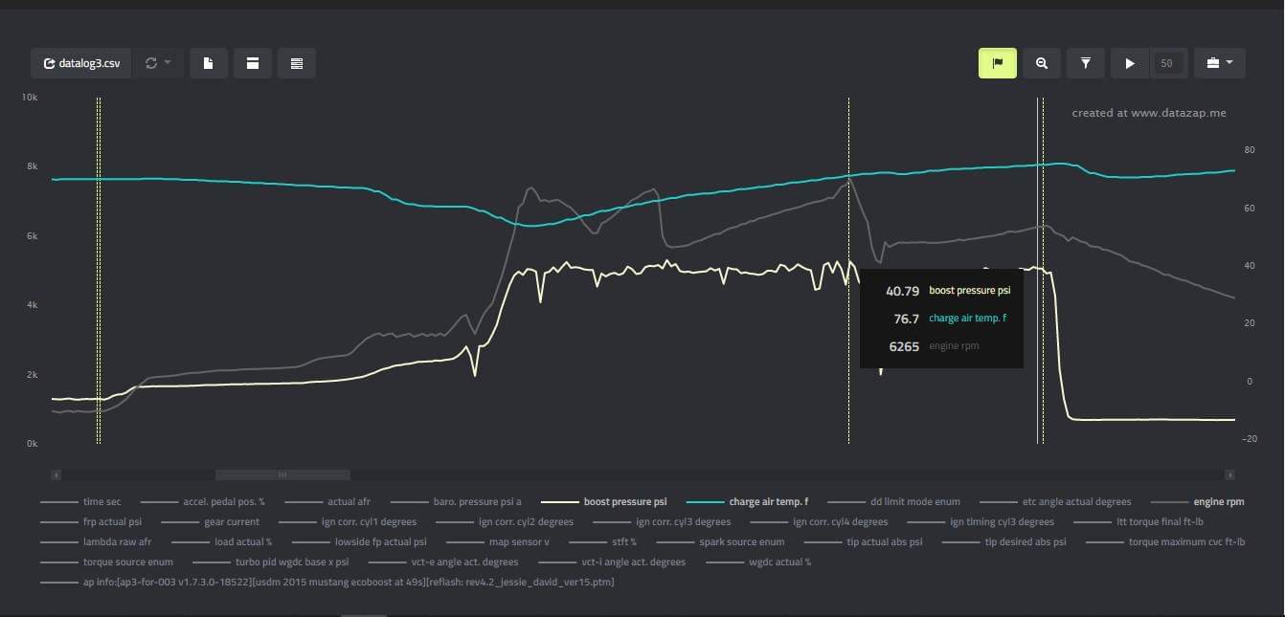Click the blank document page icon
The image size is (1285, 617).
pyautogui.click(x=208, y=63)
